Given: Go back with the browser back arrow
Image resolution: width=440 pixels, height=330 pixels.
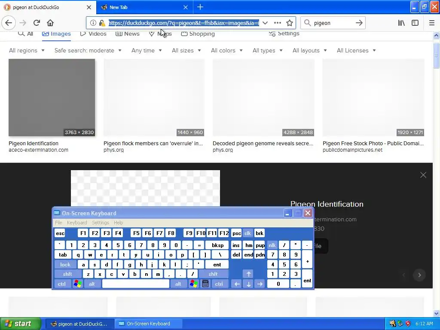Looking at the screenshot, I should pos(9,23).
